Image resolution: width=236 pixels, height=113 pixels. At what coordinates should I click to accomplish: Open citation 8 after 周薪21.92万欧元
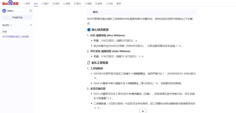coord(142,56)
